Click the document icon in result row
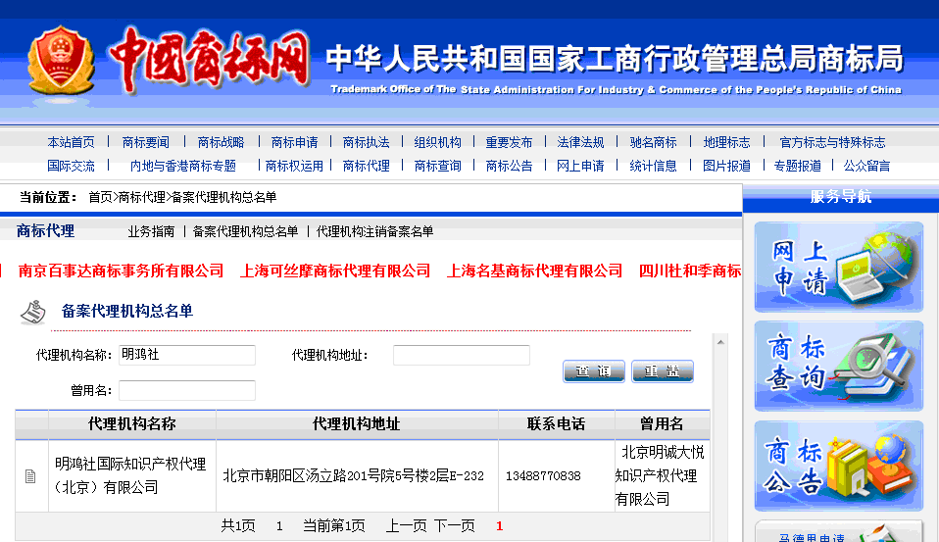The width and height of the screenshot is (939, 542). point(30,476)
